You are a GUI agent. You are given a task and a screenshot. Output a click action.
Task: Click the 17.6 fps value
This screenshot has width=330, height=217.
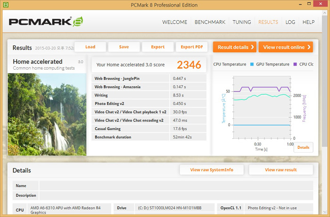tap(180, 129)
